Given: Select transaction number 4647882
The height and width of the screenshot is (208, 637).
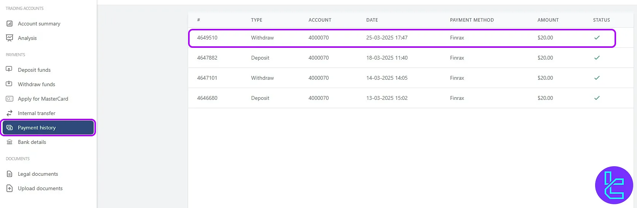Looking at the screenshot, I should pyautogui.click(x=207, y=58).
